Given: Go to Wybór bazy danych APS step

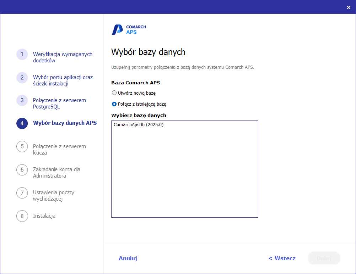Looking at the screenshot, I should point(64,123).
